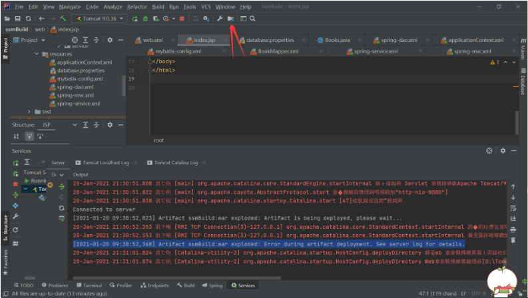This screenshot has width=528, height=298.
Task: Click the sort alphabetically icon in Structure panel
Action: point(16,136)
